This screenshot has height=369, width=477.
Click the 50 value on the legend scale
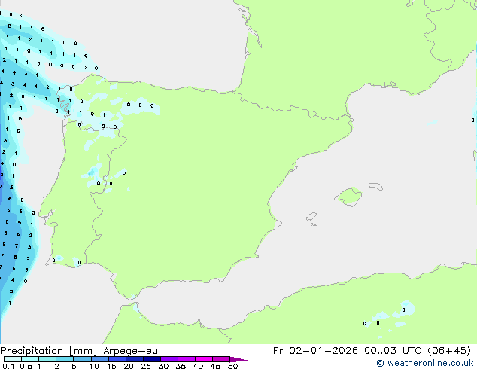tap(232, 366)
